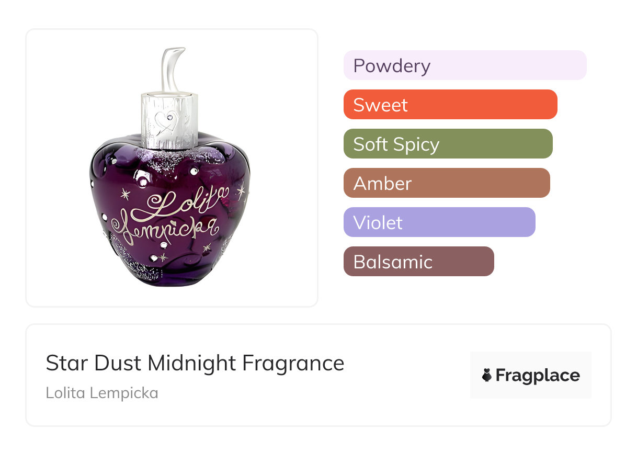Viewport: 637px width, 452px height.
Task: Click the Fragplace wordmark text
Action: [x=538, y=375]
